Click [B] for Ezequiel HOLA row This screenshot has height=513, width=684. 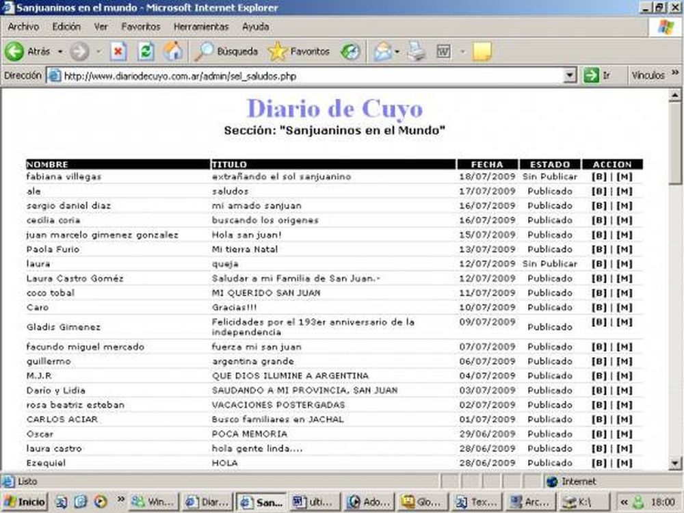coord(599,463)
